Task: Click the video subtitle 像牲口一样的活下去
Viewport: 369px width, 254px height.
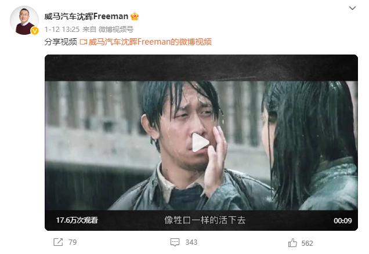Action: coord(205,220)
